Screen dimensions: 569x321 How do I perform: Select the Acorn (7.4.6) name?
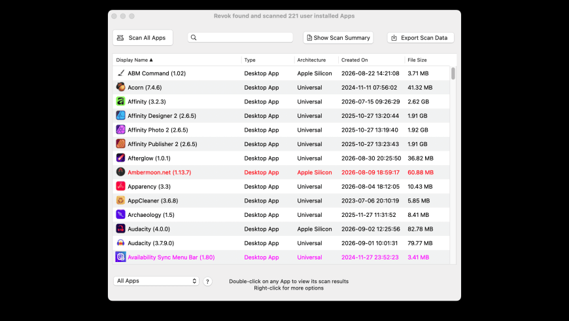click(x=145, y=87)
